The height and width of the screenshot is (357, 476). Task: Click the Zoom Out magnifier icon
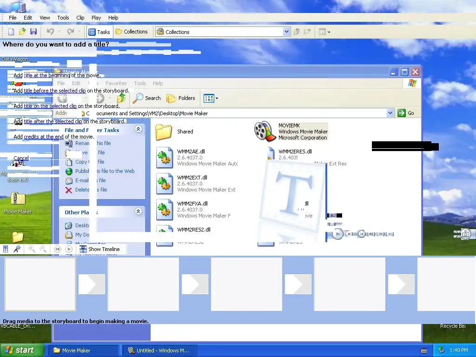pos(43,249)
